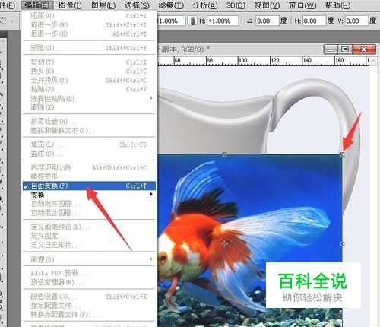Image resolution: width=380 pixels, height=327 pixels.
Task: Choose 定义画笔预设(B)... menu entry
Action: click(89, 227)
